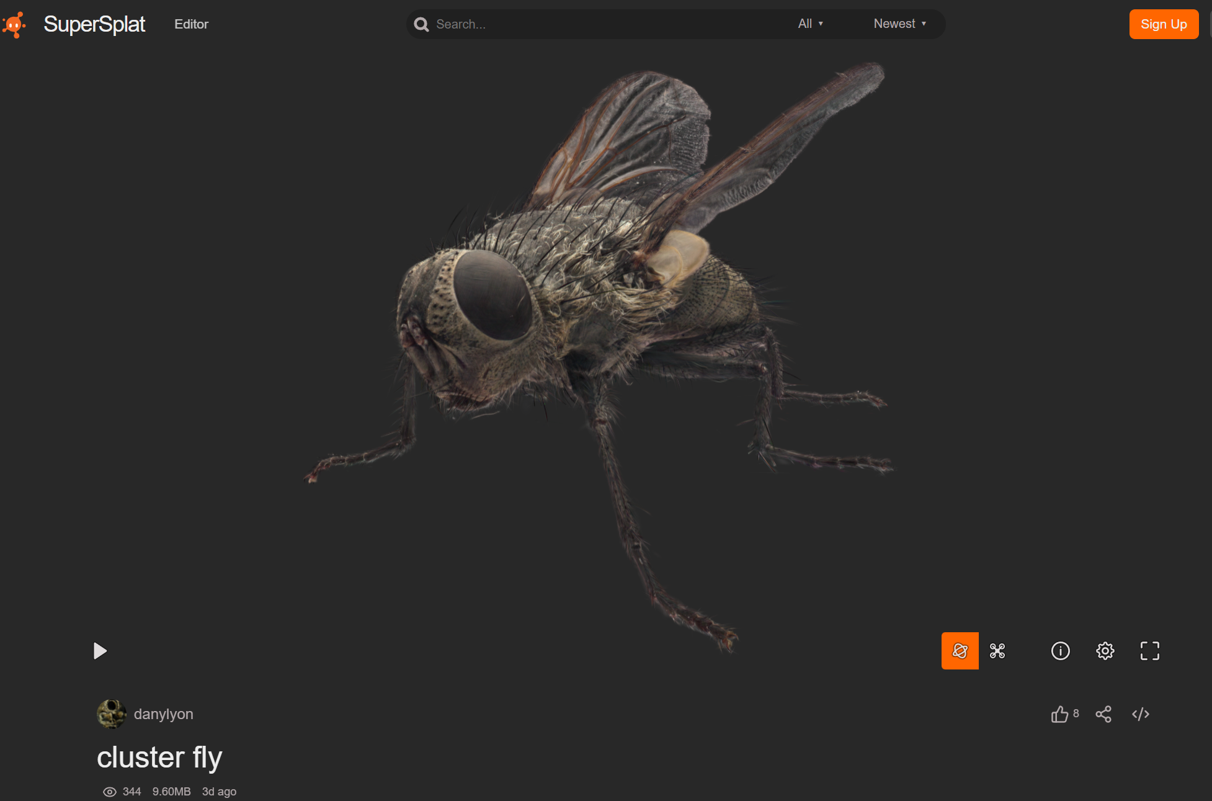Open the info panel icon
The width and height of the screenshot is (1212, 801).
[1061, 651]
